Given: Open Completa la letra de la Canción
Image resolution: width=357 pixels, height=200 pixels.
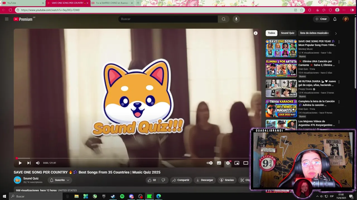Looking at the screenshot, I should (x=317, y=103).
